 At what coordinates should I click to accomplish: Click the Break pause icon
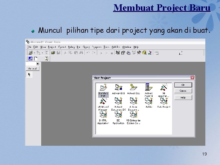click(x=107, y=53)
